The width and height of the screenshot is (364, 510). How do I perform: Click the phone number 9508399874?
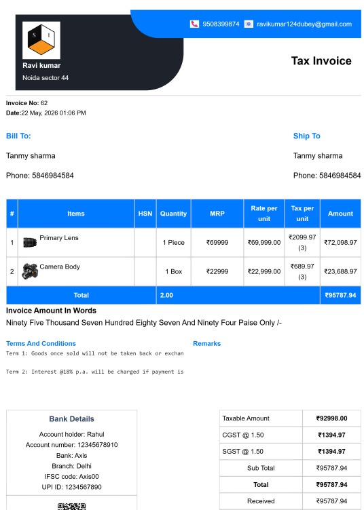tap(221, 24)
